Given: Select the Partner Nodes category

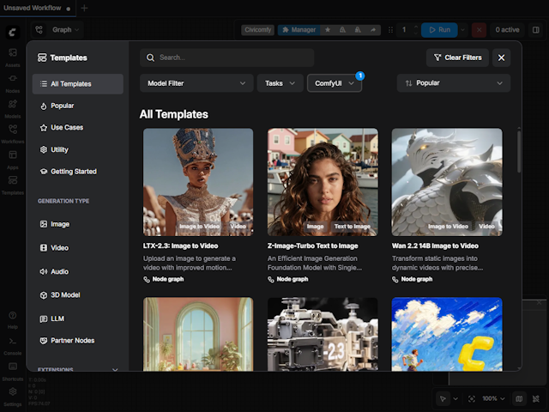Looking at the screenshot, I should coord(78,341).
